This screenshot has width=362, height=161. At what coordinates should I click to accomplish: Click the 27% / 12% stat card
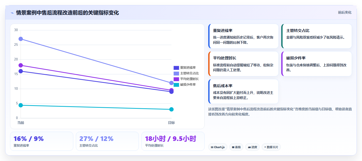(x=107, y=141)
